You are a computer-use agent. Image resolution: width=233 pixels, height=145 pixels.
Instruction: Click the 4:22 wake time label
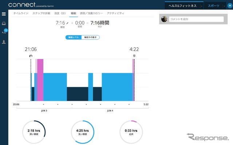[134, 49]
